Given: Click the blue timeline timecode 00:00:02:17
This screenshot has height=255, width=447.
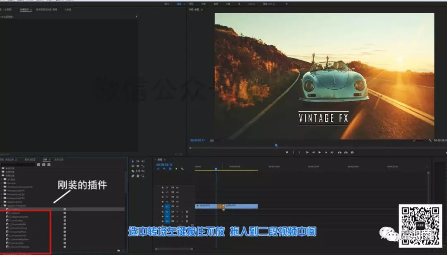Looking at the screenshot, I should point(164,165).
